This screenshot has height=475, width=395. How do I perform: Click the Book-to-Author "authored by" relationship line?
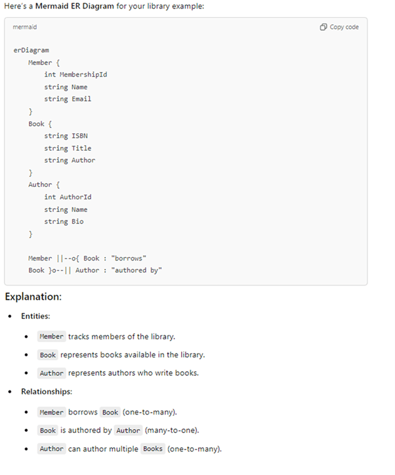(94, 270)
